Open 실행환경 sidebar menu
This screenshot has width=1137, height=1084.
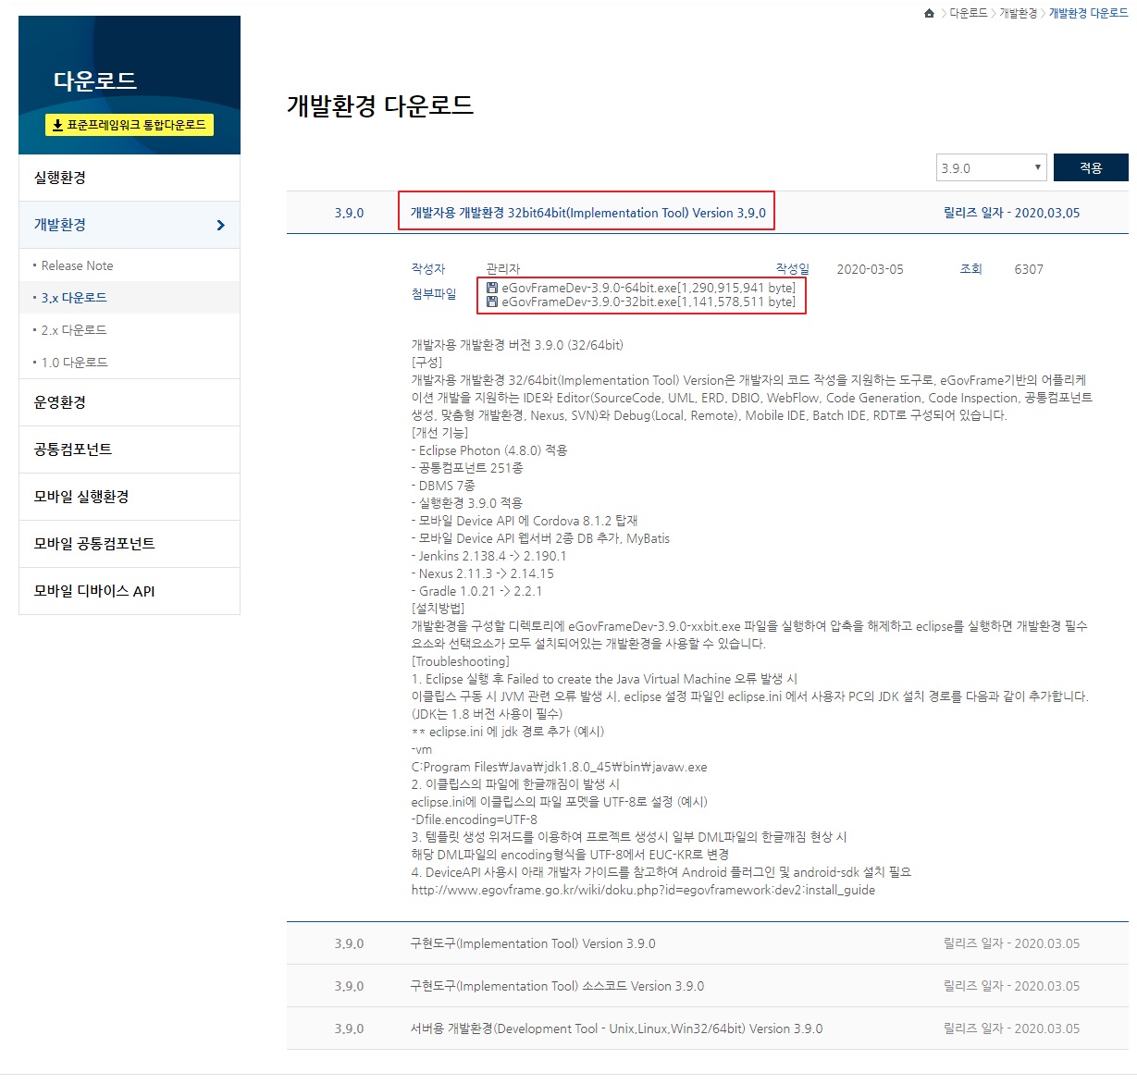60,178
